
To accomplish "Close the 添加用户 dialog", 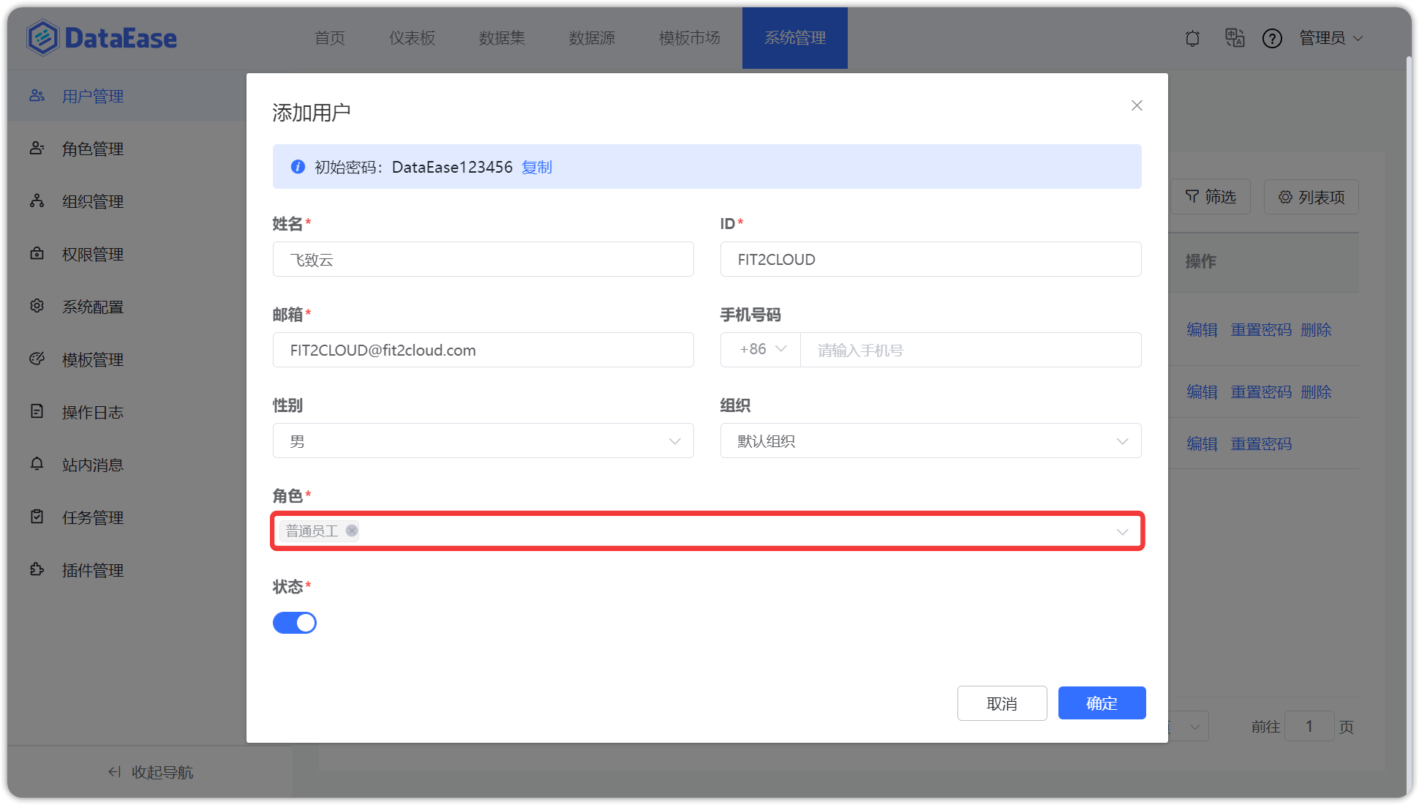I will point(1137,105).
